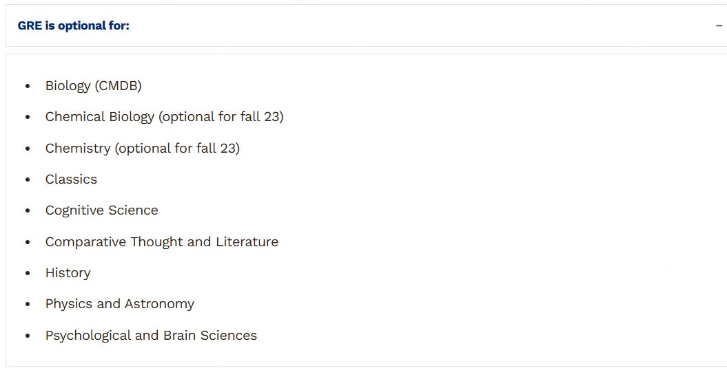
Task: Collapse the section using the minus icon
Action: pyautogui.click(x=719, y=25)
